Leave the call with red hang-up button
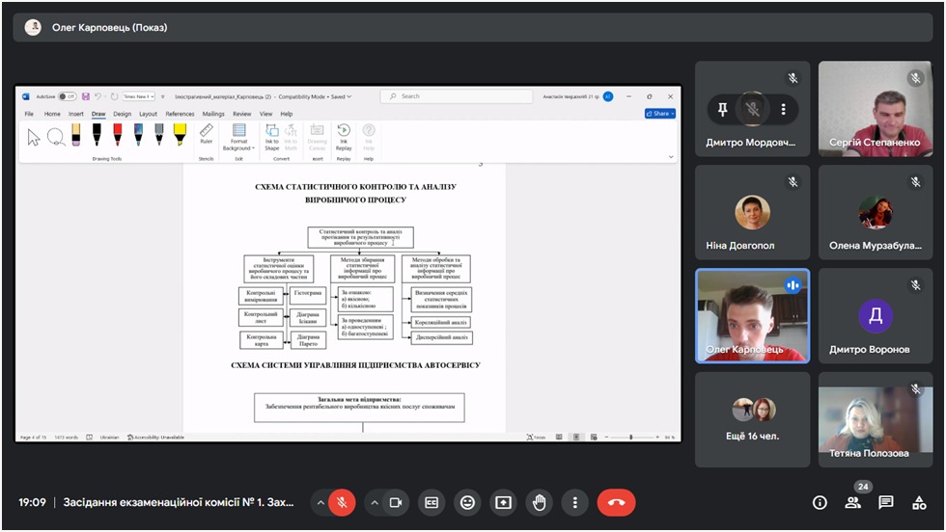 click(616, 502)
